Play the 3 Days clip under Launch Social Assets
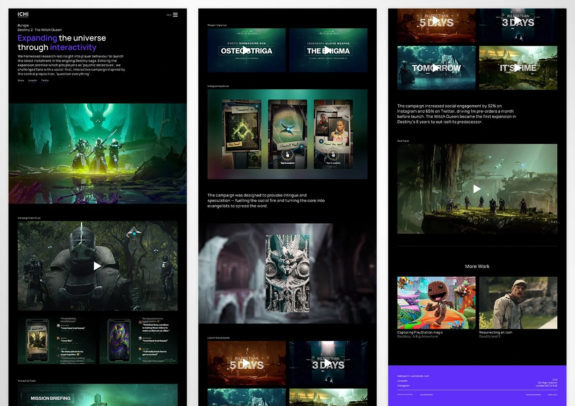Viewport: 575px width, 406px height. coord(328,363)
